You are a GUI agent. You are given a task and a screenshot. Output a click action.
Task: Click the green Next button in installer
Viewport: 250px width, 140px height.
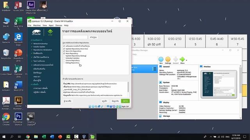tap(125, 101)
